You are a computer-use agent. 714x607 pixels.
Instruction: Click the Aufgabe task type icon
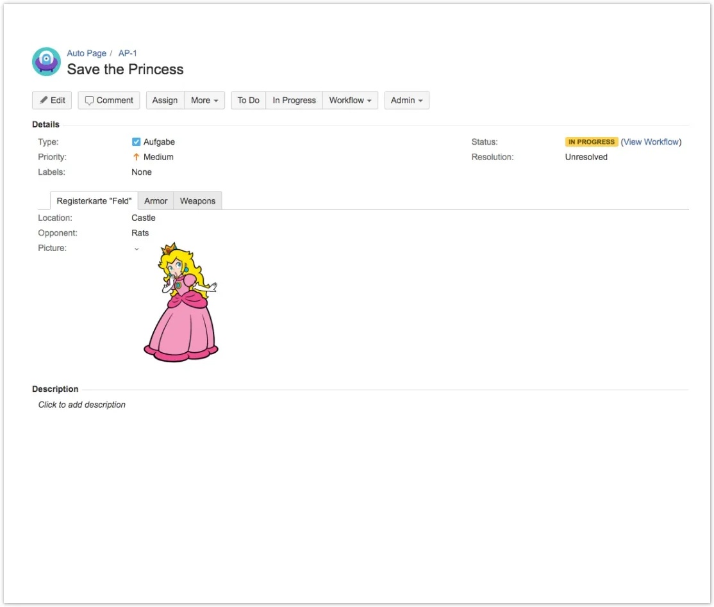[x=136, y=142]
